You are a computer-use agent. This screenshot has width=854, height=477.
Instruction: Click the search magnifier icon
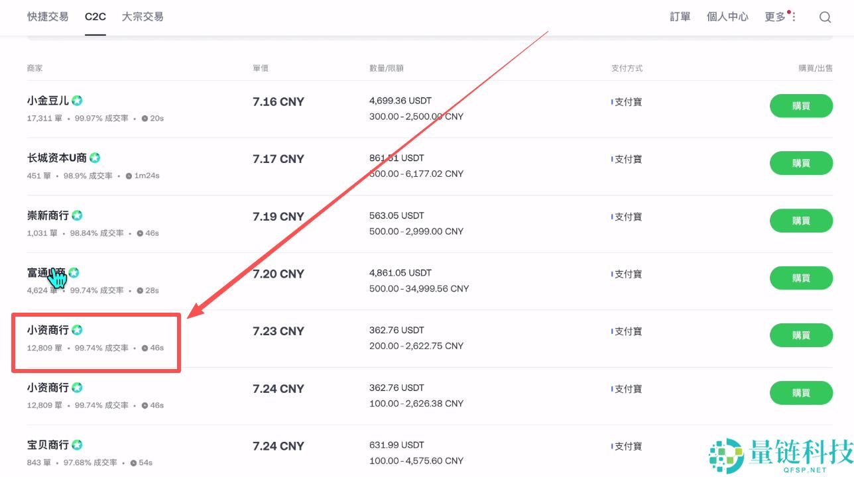click(x=825, y=17)
